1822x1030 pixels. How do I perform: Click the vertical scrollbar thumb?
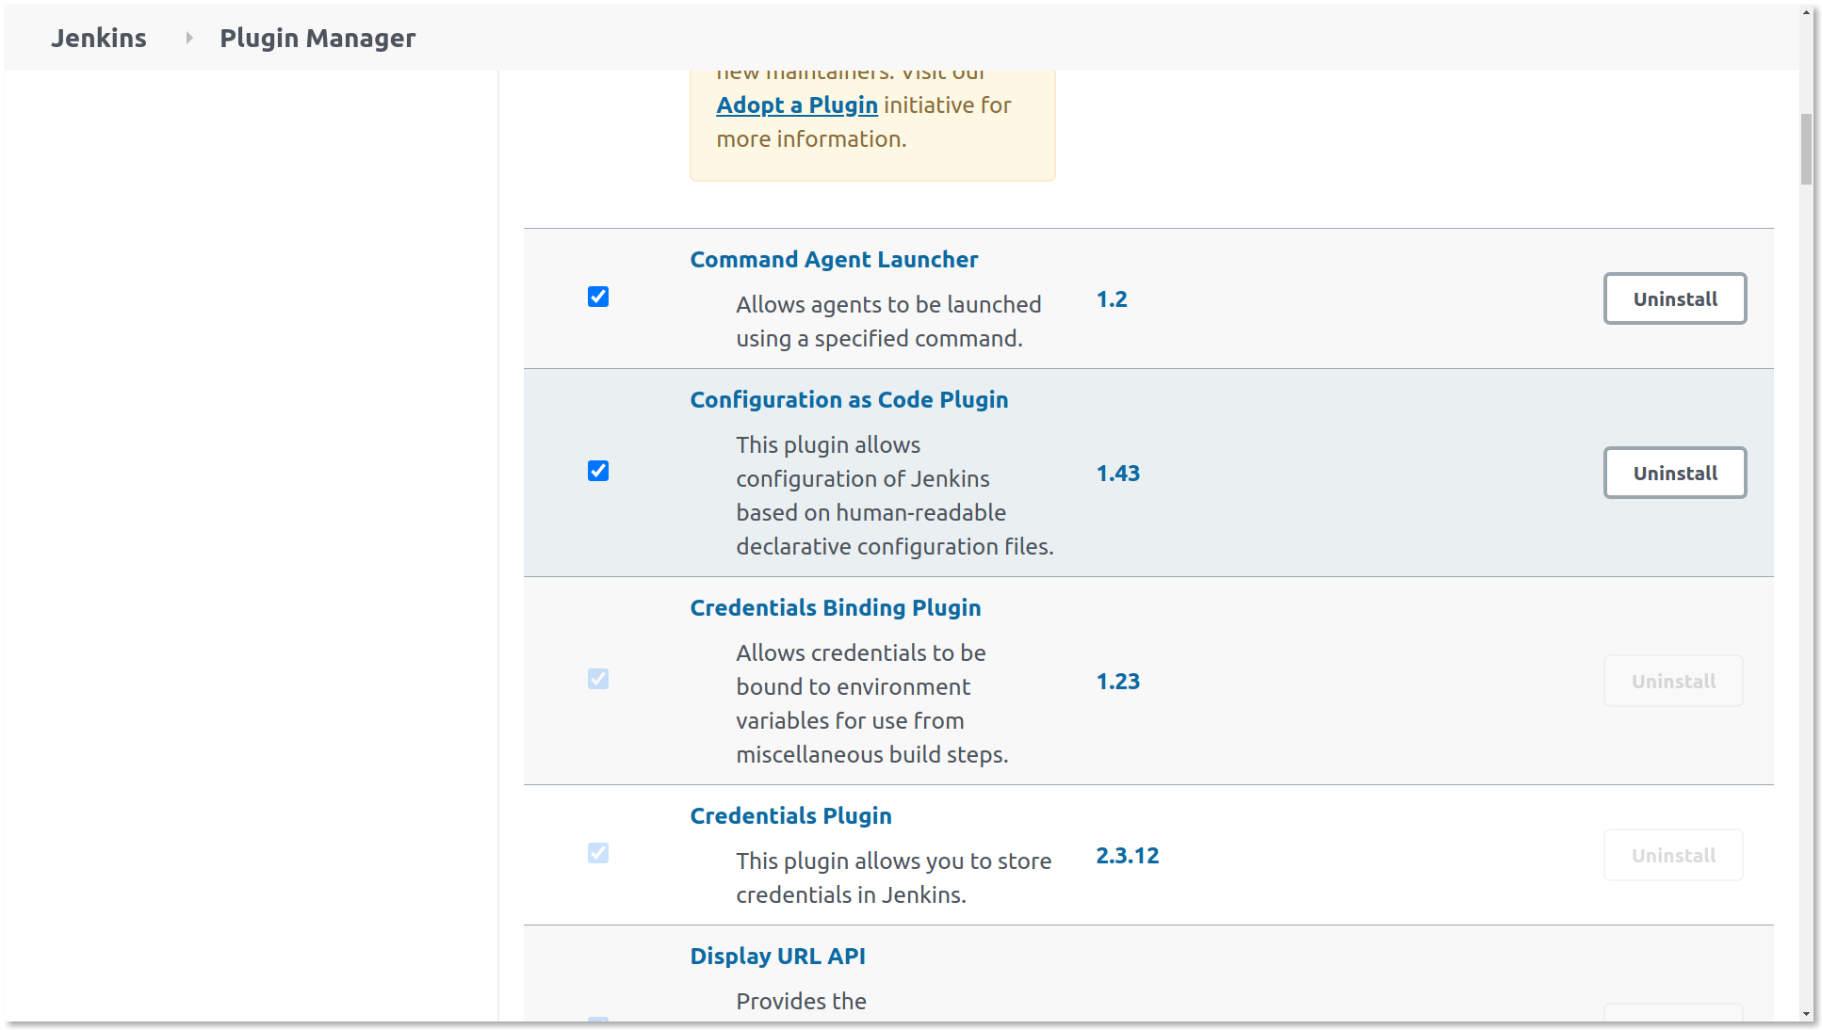point(1806,149)
